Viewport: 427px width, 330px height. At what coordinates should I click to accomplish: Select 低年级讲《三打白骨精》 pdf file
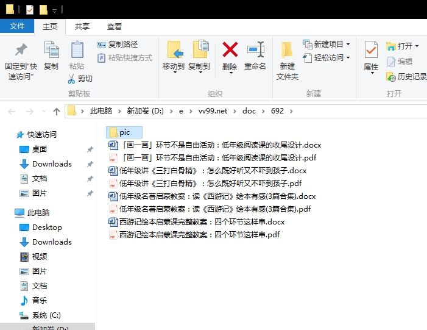click(x=205, y=184)
